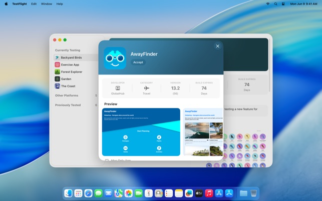Select the Garden app entry
Image resolution: width=322 pixels, height=201 pixels.
pyautogui.click(x=66, y=79)
